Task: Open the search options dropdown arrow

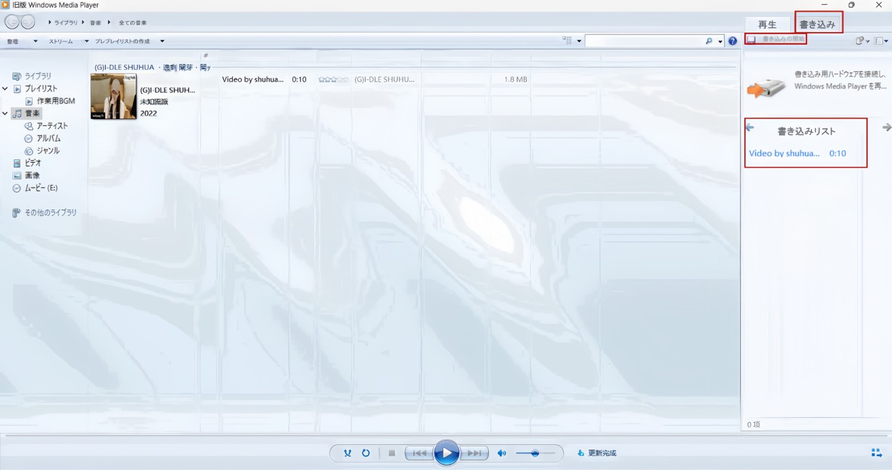Action: coord(720,41)
